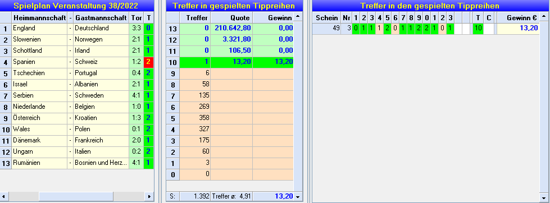The width and height of the screenshot is (550, 203).
Task: Click the Treffer column header
Action: [x=195, y=17]
